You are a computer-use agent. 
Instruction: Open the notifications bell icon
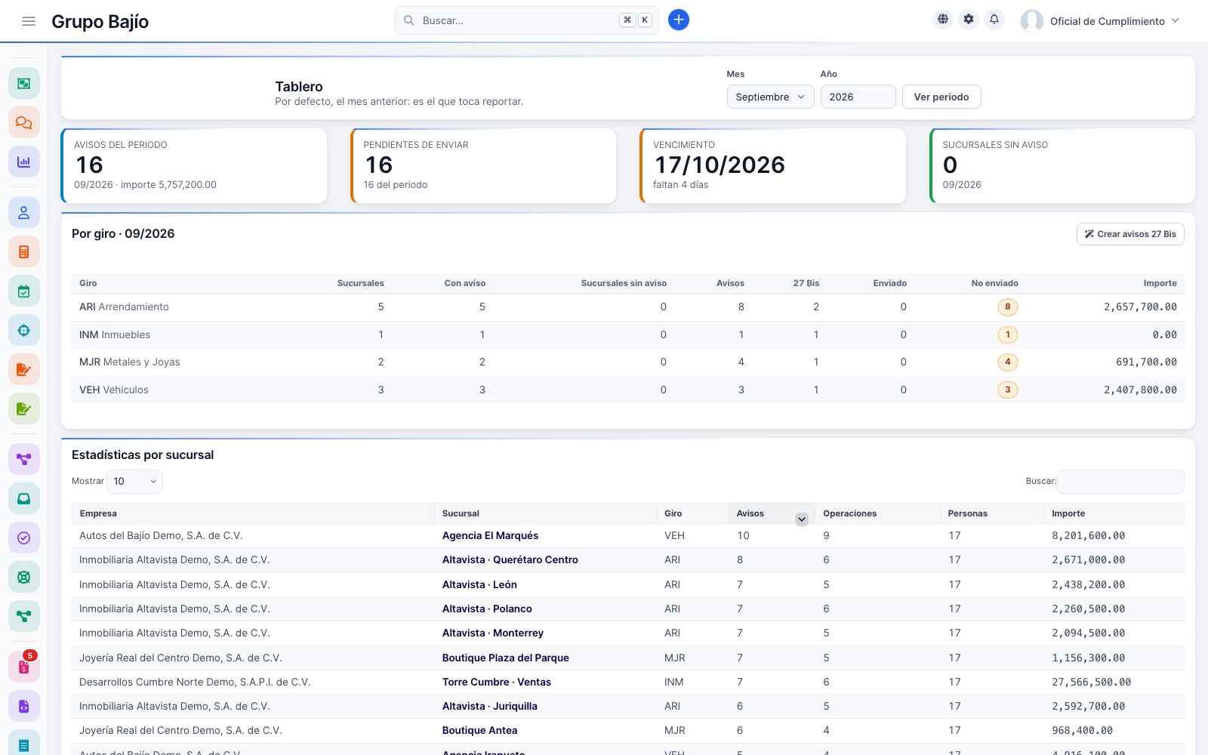994,20
